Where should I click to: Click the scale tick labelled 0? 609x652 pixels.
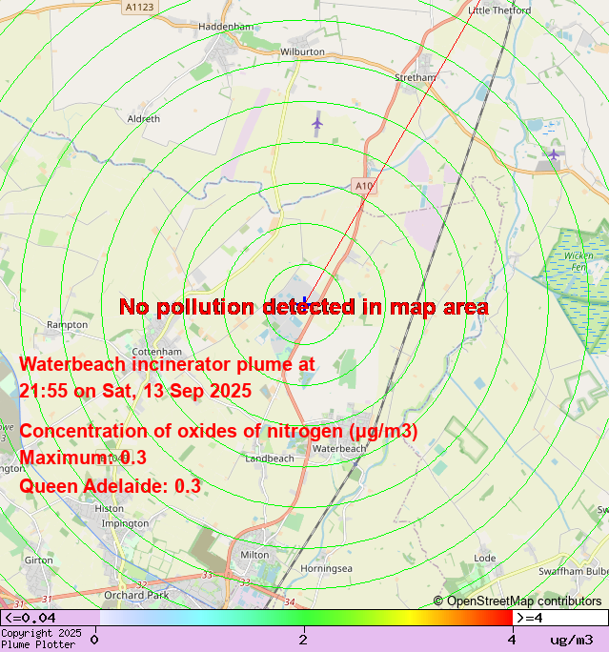[x=94, y=639]
